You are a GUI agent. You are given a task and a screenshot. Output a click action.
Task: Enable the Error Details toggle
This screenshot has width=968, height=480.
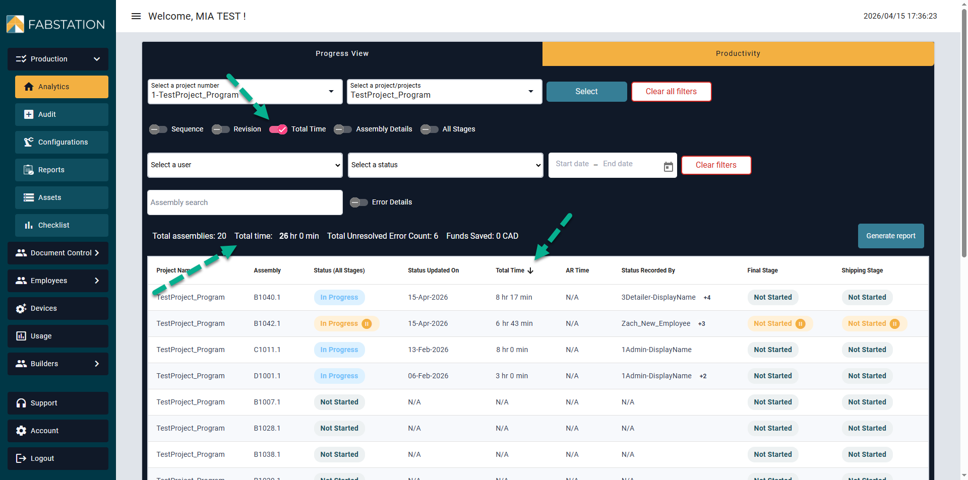pyautogui.click(x=359, y=202)
